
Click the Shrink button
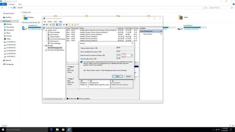[x=117, y=77]
